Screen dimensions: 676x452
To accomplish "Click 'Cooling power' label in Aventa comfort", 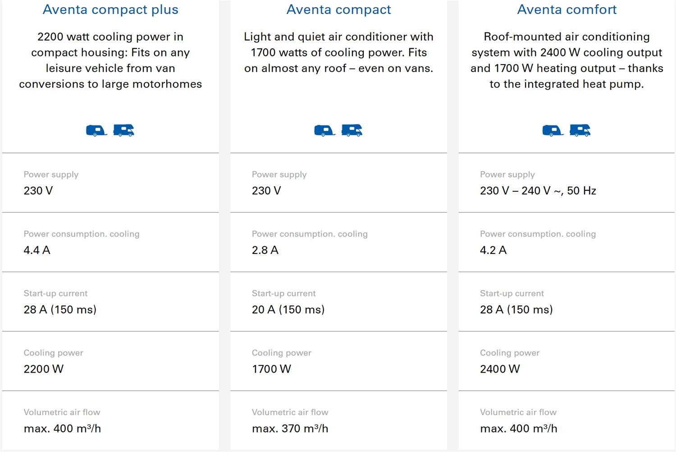I will 510,353.
